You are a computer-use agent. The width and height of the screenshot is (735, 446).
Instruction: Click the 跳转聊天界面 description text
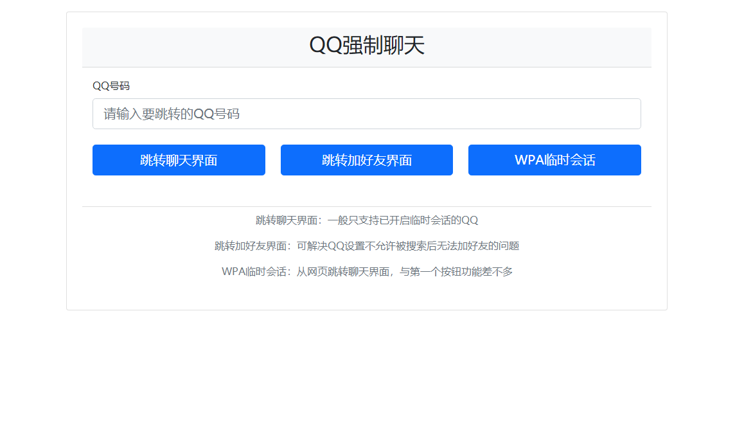tap(367, 219)
